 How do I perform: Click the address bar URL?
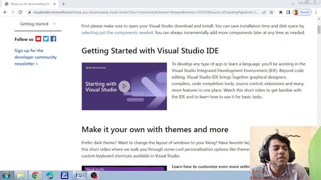145,12
